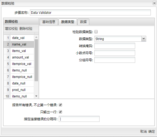
Task: Select amount_val validation row
Action: (19, 57)
